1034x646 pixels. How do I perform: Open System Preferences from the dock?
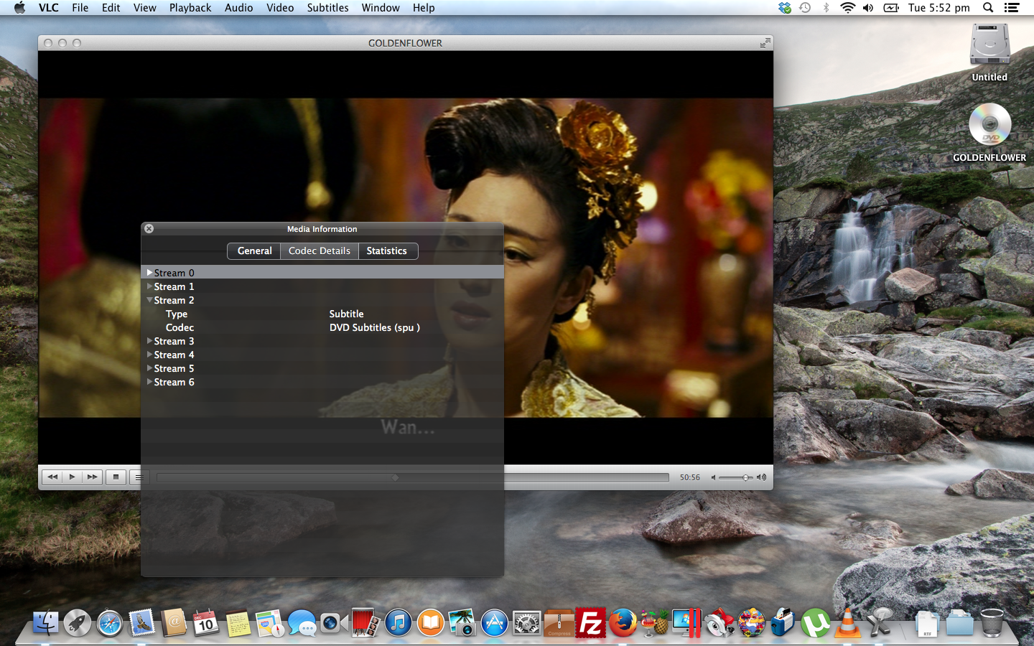526,623
